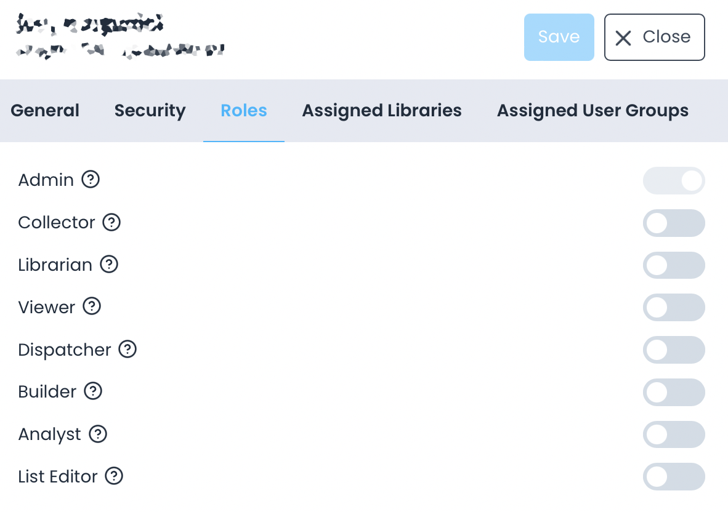Open the Viewer role question mark icon
This screenshot has width=728, height=512.
click(x=93, y=307)
